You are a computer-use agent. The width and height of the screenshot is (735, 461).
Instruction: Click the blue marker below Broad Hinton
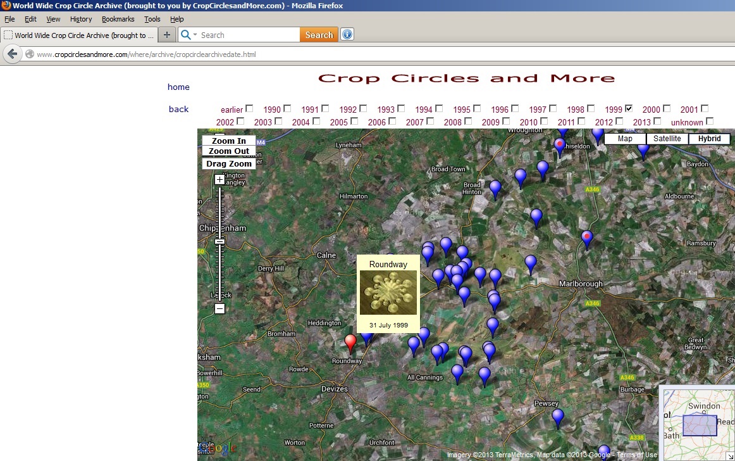[495, 188]
